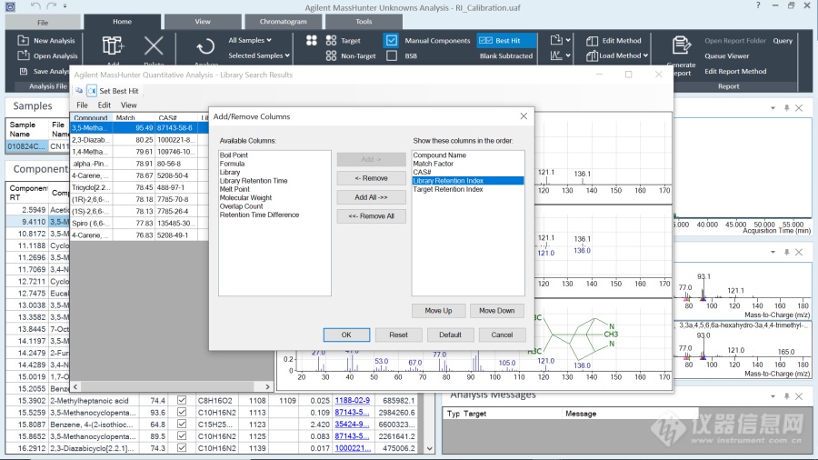Screen dimensions: 818x460
Task: Toggle checkbox in 2,3-Diazabicyclo row at 16.2912
Action: pos(182,447)
